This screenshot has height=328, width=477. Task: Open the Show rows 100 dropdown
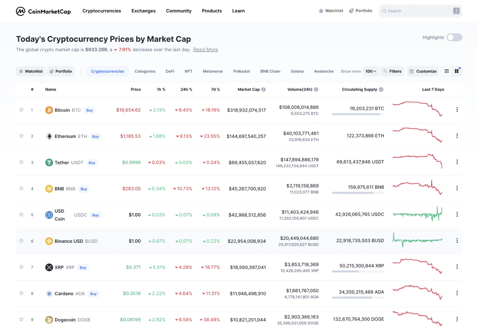pos(371,71)
